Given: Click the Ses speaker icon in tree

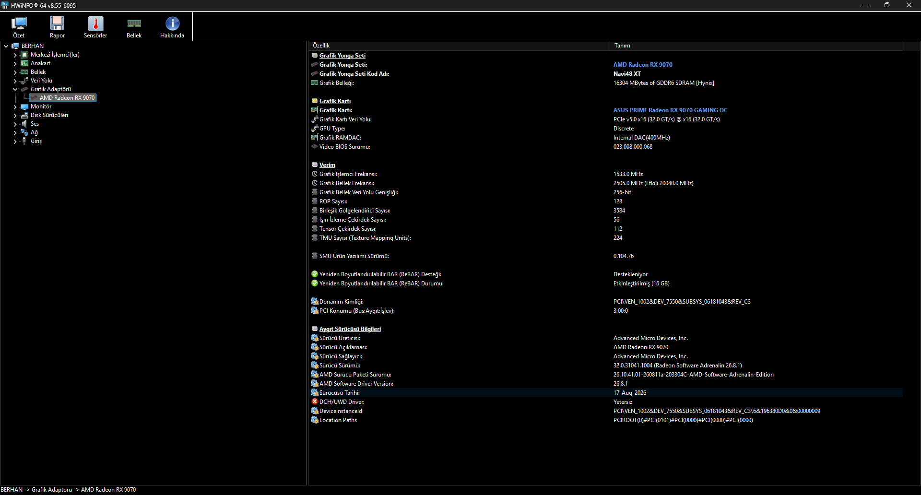Looking at the screenshot, I should pyautogui.click(x=24, y=124).
